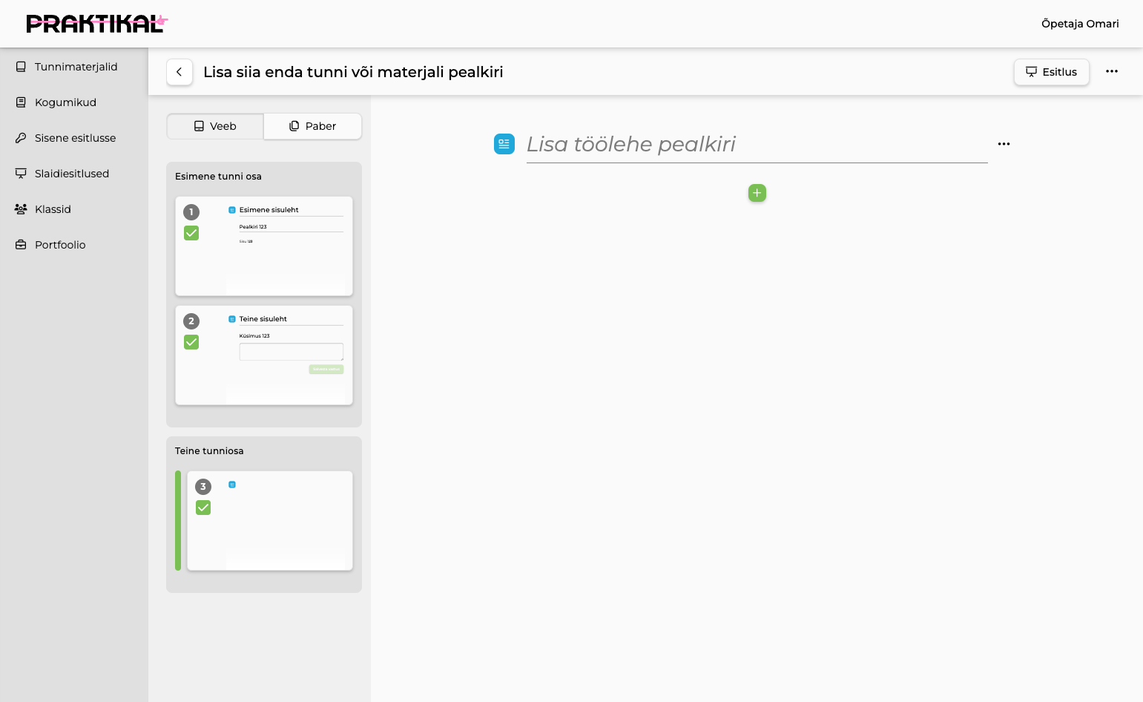Viewport: 1143px width, 702px height.
Task: Switch to the Veeb tab
Action: [215, 126]
